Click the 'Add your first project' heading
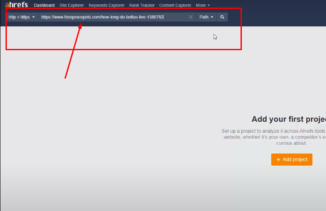The width and height of the screenshot is (326, 211). pos(289,119)
